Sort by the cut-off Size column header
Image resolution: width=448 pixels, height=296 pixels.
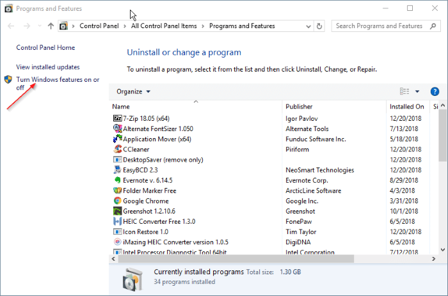435,107
